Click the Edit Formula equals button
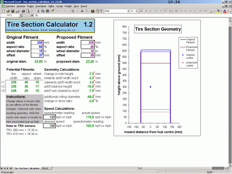This screenshot has height=174, width=232. point(32,15)
